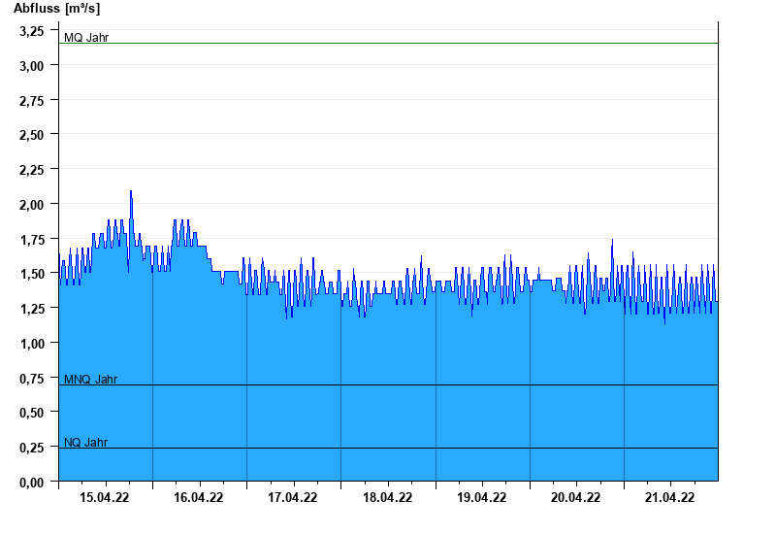Image resolution: width=776 pixels, height=534 pixels.
Task: Click the 0,75 y-axis value
Action: click(32, 378)
